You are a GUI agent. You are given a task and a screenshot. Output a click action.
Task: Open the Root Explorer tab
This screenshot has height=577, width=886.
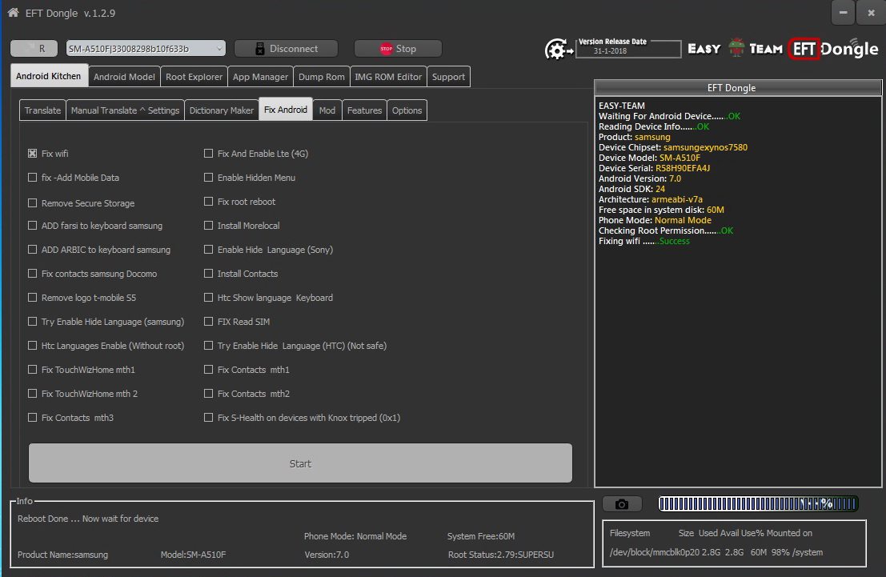(x=194, y=77)
